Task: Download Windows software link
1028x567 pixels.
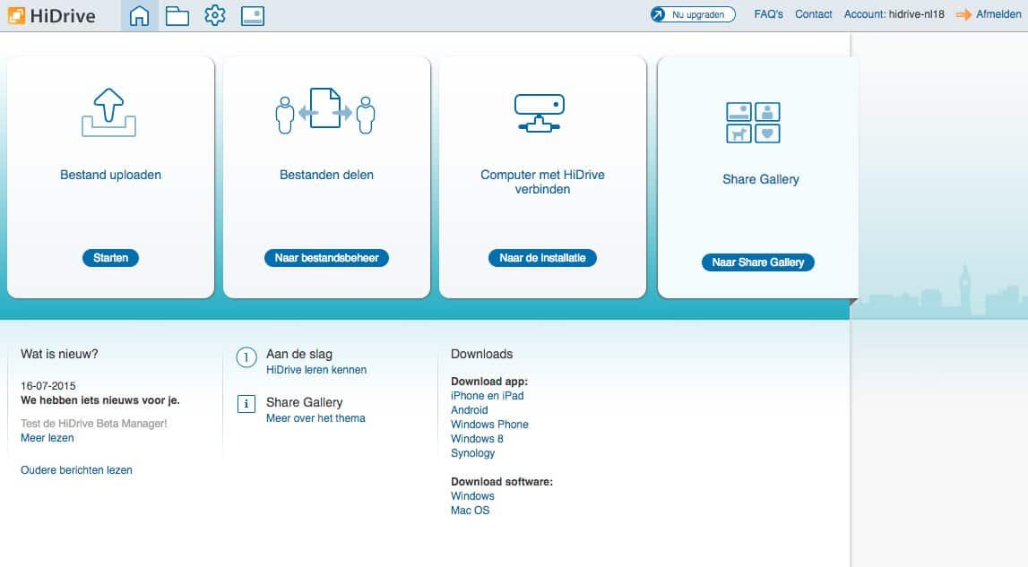Action: pyautogui.click(x=472, y=496)
